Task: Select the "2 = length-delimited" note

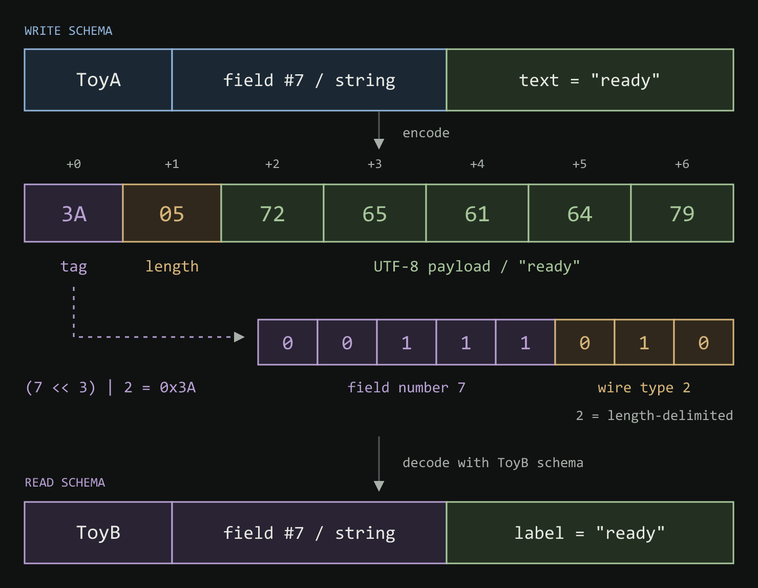Action: [x=655, y=415]
